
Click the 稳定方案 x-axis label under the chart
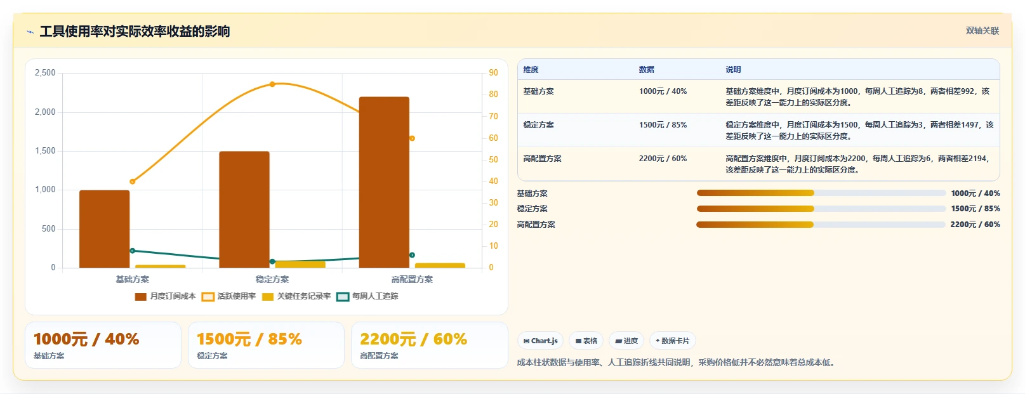(272, 279)
